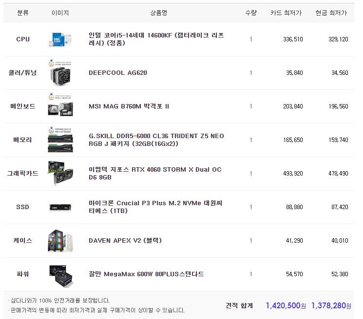Click memory card price 165,650

pyautogui.click(x=293, y=140)
